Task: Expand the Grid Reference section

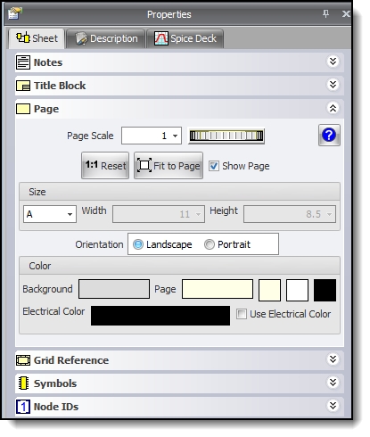Action: (333, 359)
